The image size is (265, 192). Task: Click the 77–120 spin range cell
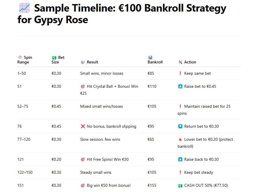(24, 140)
